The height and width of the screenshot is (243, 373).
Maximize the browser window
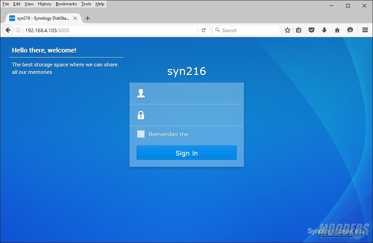348,6
